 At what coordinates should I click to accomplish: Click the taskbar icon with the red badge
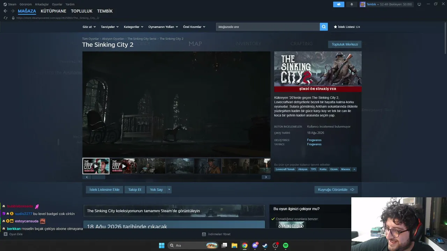coord(276,245)
